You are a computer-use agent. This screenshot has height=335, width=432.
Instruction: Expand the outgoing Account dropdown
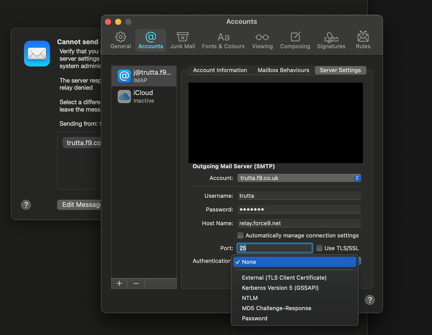[299, 178]
